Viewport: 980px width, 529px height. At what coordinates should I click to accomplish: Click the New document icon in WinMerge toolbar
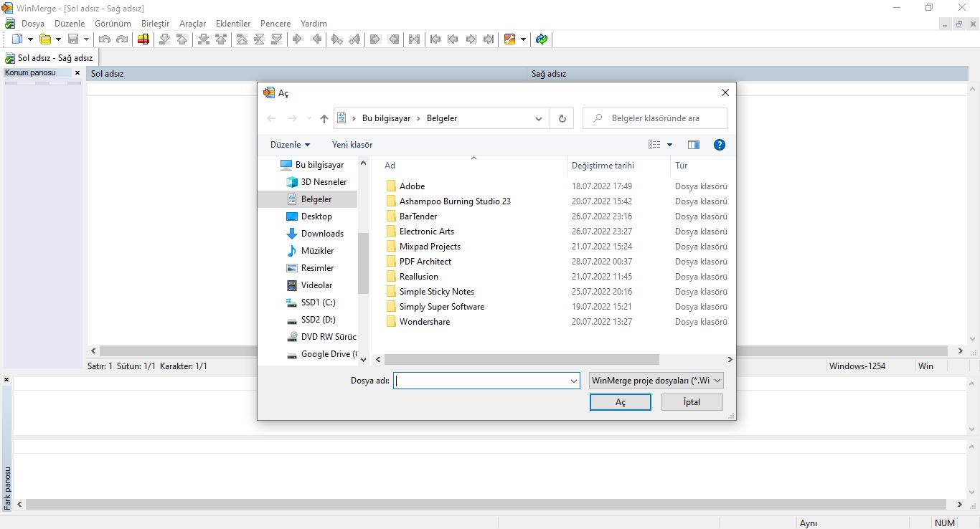(x=17, y=39)
